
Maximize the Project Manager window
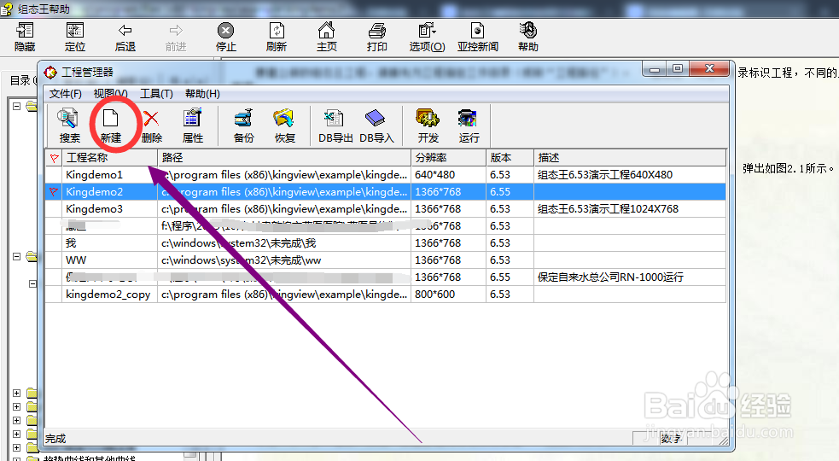(678, 69)
